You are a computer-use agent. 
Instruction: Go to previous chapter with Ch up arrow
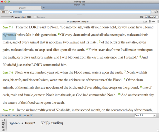point(14,115)
